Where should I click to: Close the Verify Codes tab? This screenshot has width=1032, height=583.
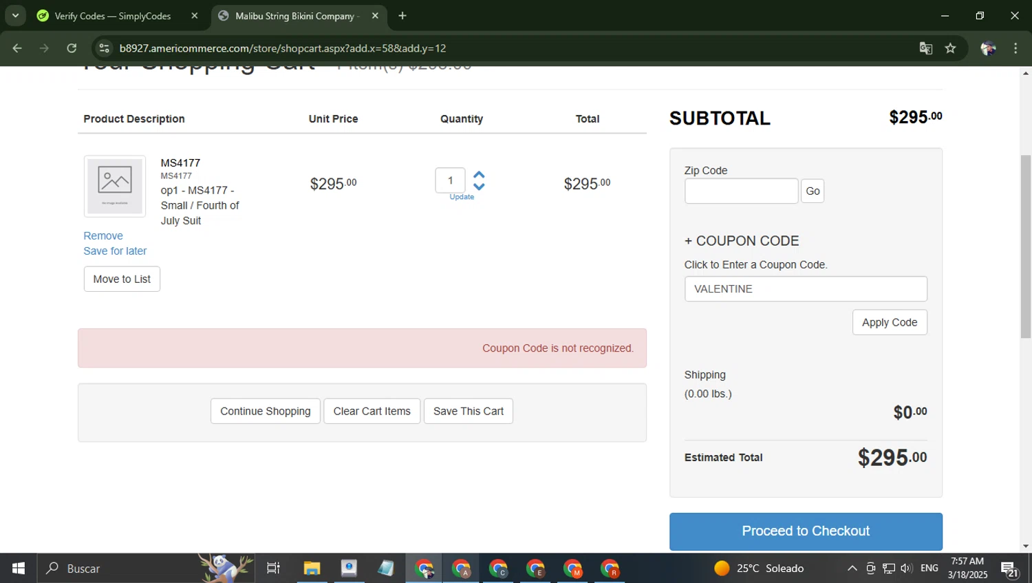[x=195, y=16]
